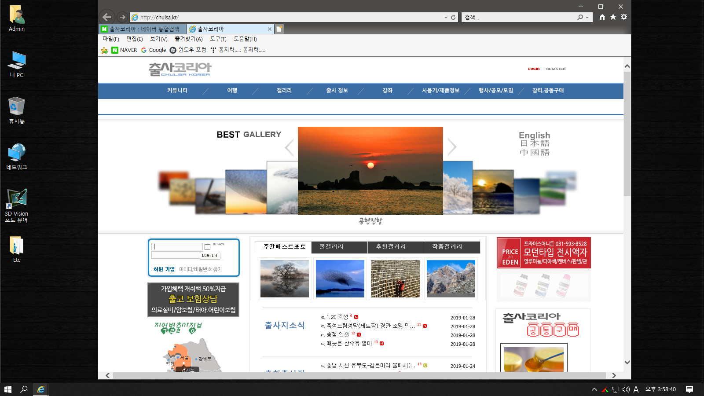704x396 pixels.
Task: Click the ID input field in login box
Action: point(177,247)
